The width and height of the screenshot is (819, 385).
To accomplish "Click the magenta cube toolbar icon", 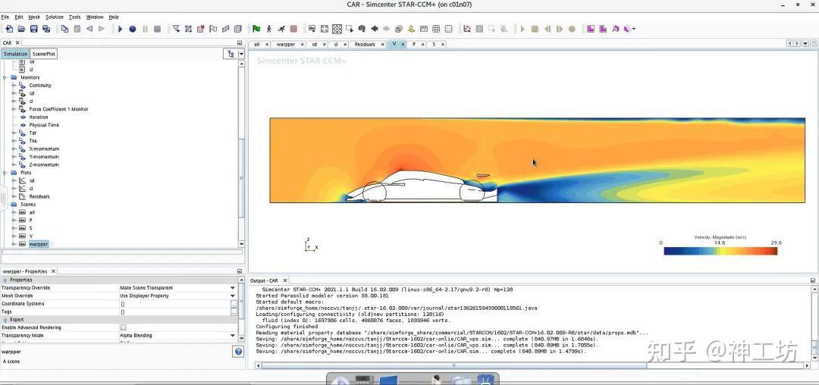I will pyautogui.click(x=615, y=30).
